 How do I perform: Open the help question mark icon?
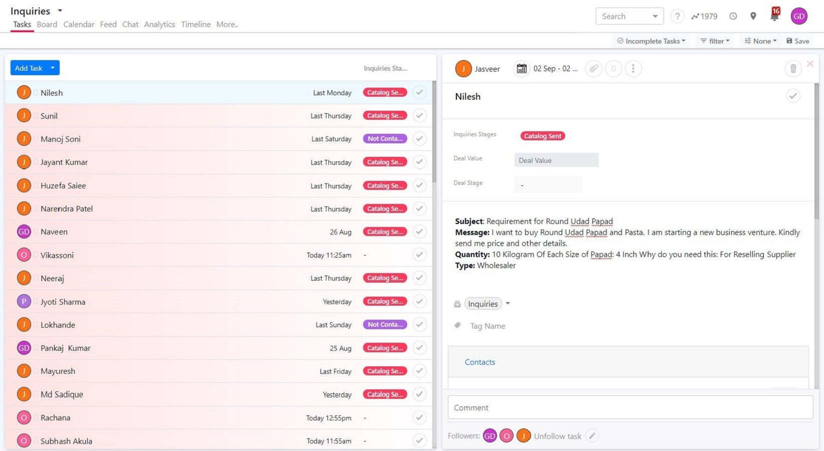(x=677, y=16)
